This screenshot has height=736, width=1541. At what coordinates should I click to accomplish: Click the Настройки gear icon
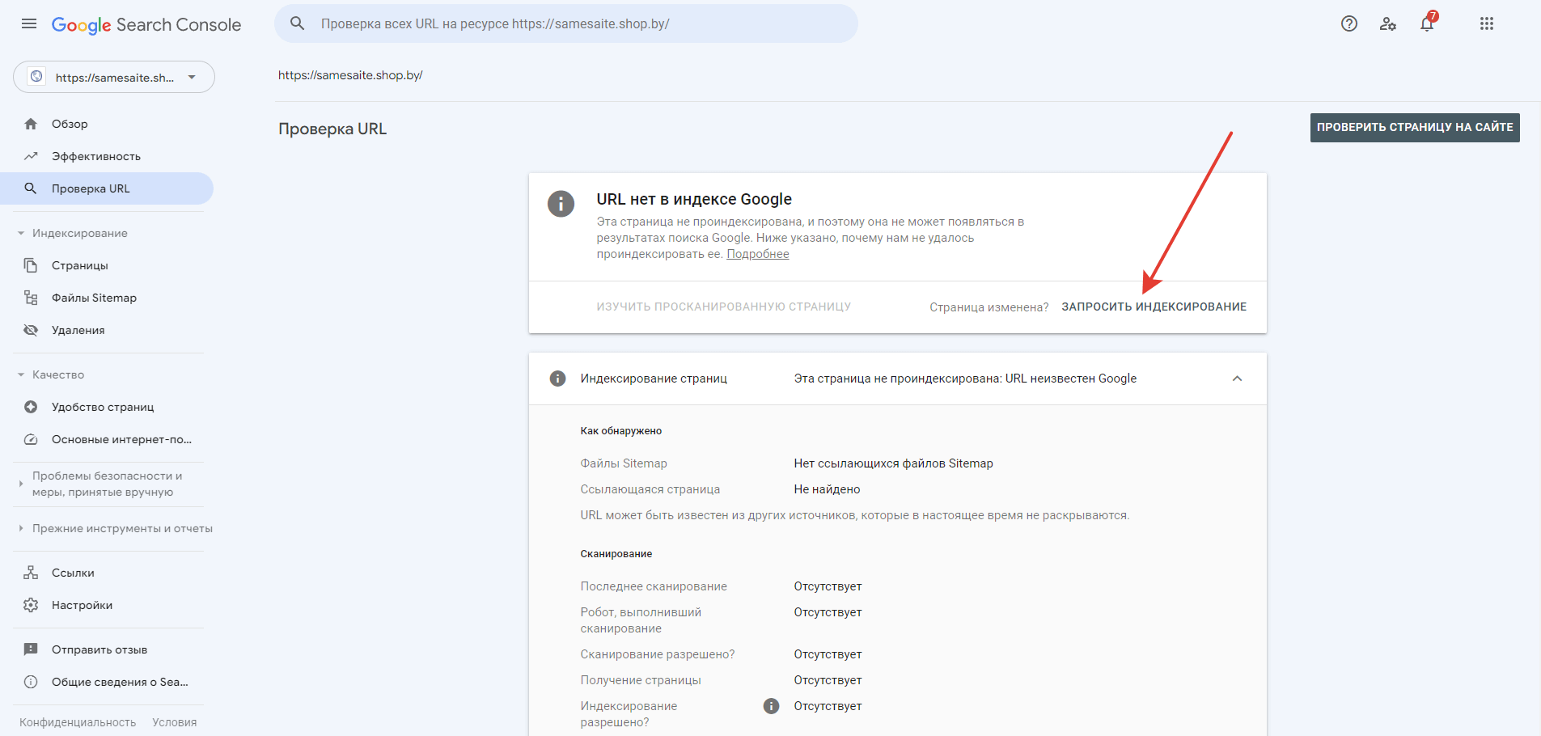(31, 605)
